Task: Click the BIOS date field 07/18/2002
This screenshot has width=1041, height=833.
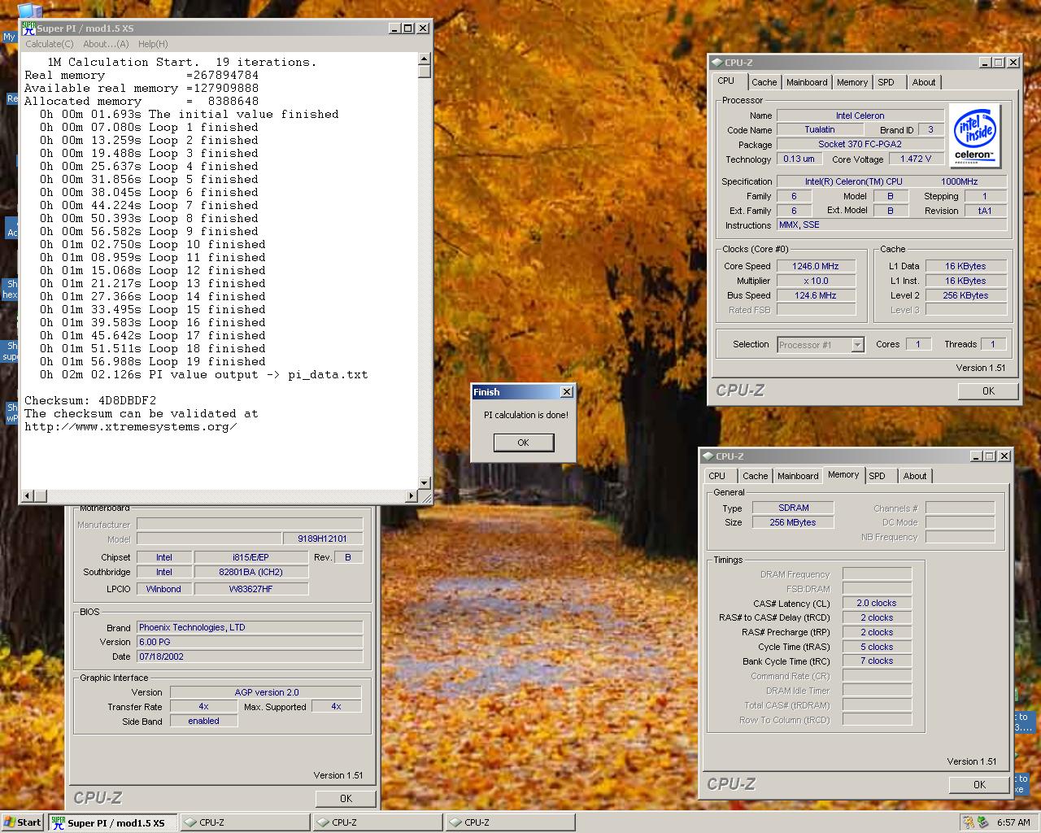Action: 250,656
